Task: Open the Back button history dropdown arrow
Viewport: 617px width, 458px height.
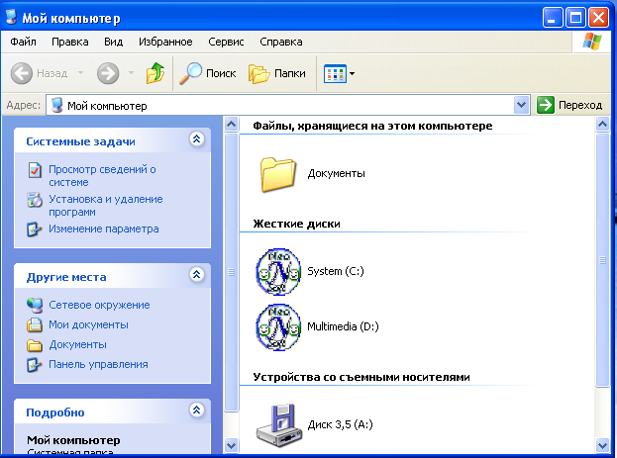Action: tap(80, 73)
